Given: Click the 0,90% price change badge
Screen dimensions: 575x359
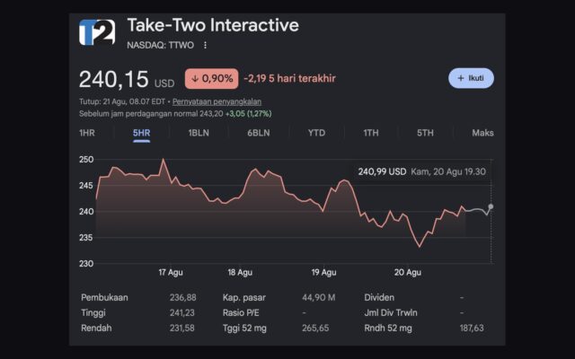Looking at the screenshot, I should 212,78.
